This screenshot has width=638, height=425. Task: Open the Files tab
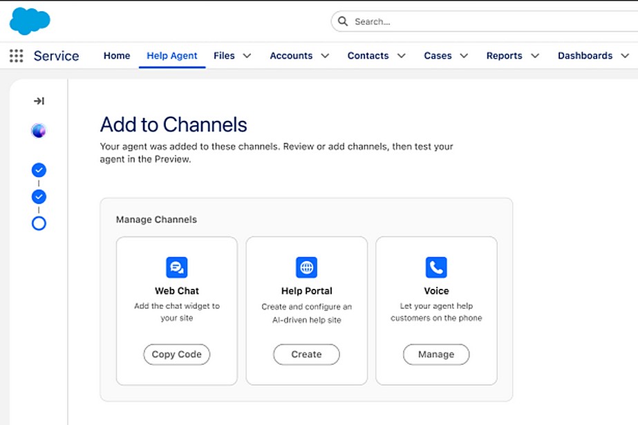[224, 56]
